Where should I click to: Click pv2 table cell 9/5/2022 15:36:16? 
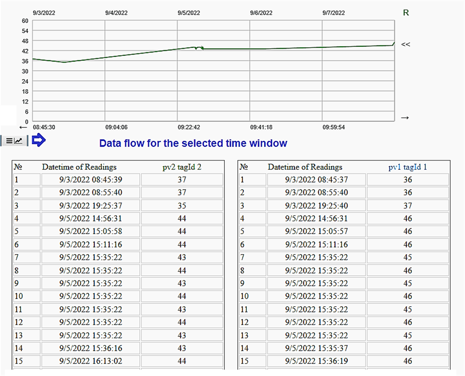(x=90, y=348)
